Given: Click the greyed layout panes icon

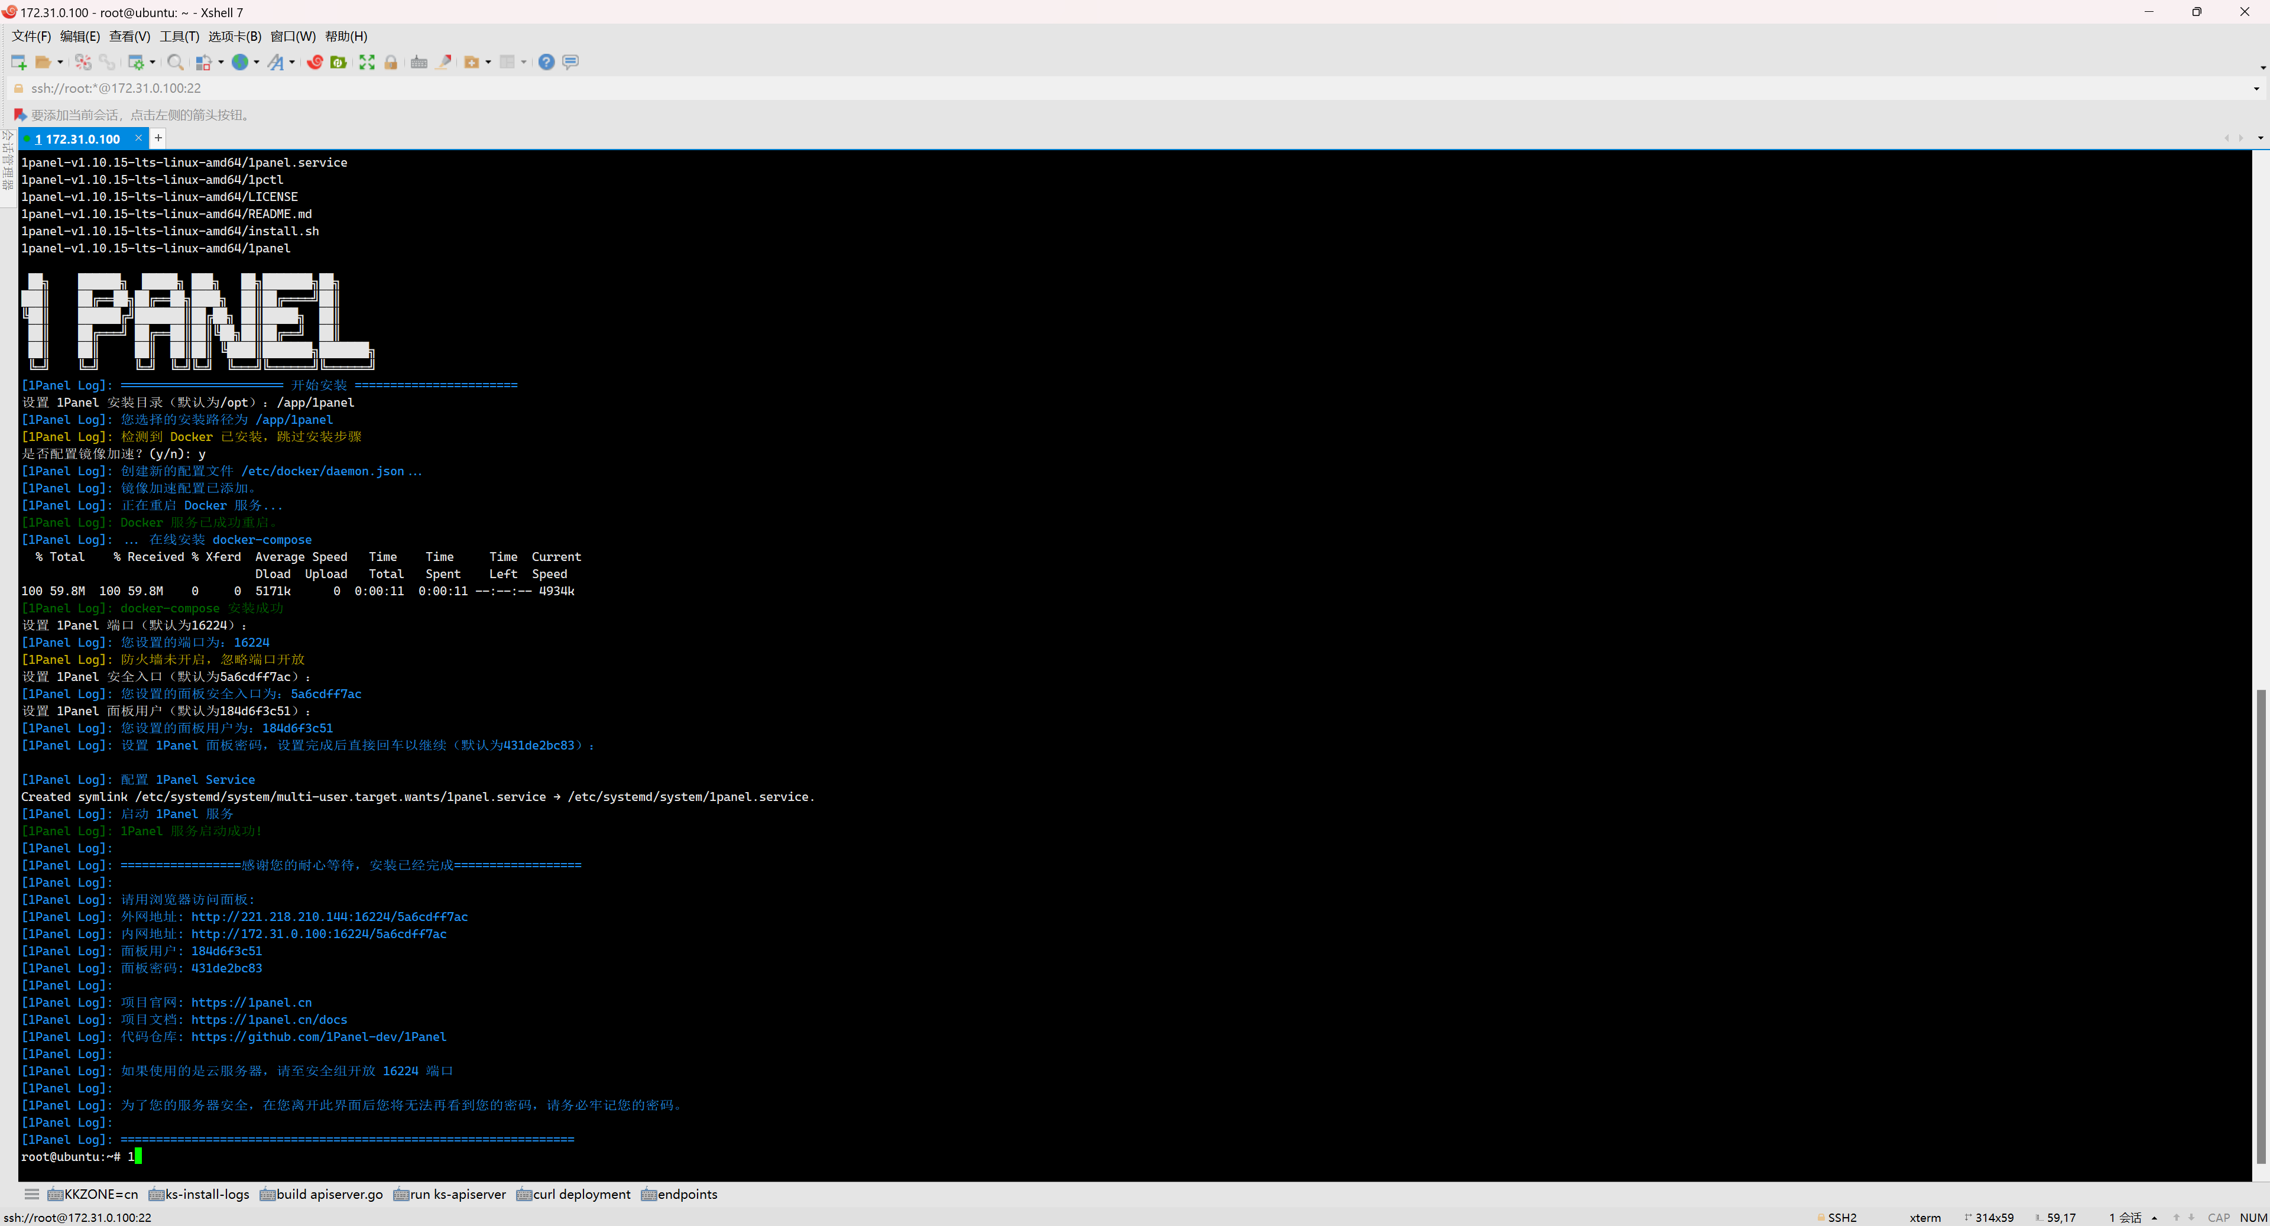Looking at the screenshot, I should (508, 61).
